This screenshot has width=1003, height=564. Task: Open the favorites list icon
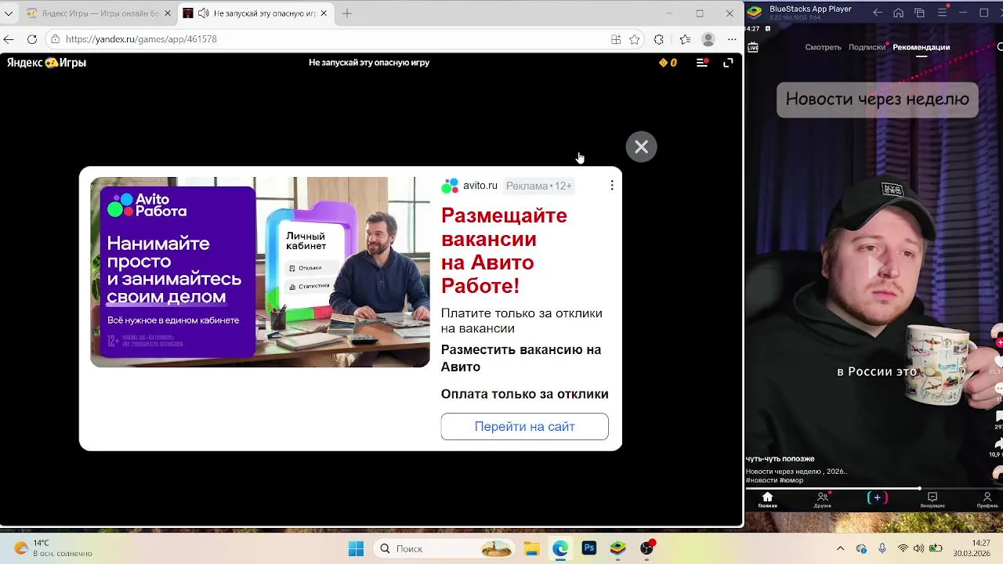click(x=685, y=39)
